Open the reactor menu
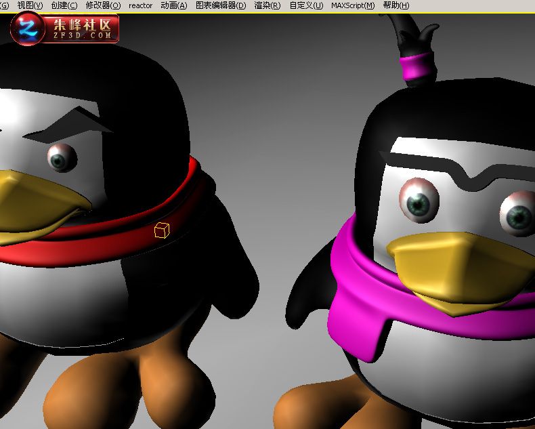The image size is (535, 429). pyautogui.click(x=141, y=5)
